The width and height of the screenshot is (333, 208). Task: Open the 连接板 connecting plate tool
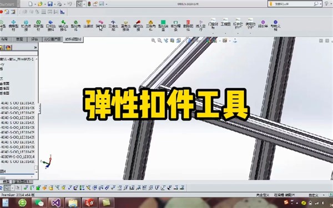pos(88,24)
